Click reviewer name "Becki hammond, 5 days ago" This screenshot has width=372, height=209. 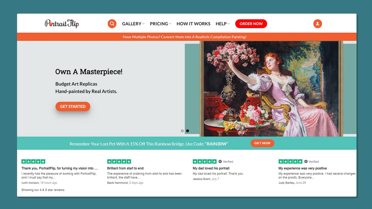tap(125, 183)
